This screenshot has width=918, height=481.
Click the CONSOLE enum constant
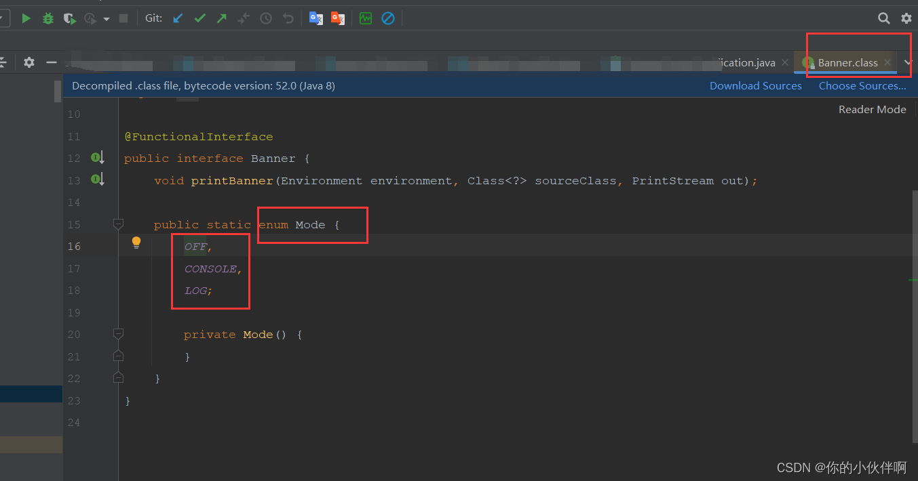pos(210,269)
